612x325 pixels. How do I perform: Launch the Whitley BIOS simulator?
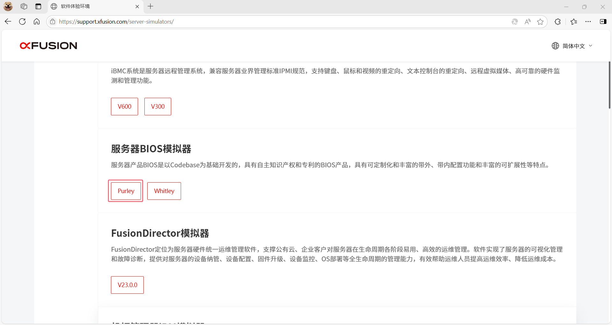(x=164, y=191)
